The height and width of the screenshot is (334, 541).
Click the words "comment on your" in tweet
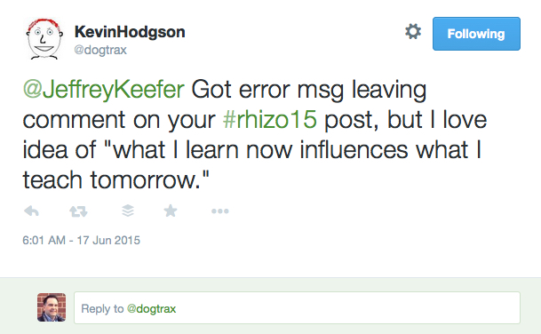[x=119, y=121]
